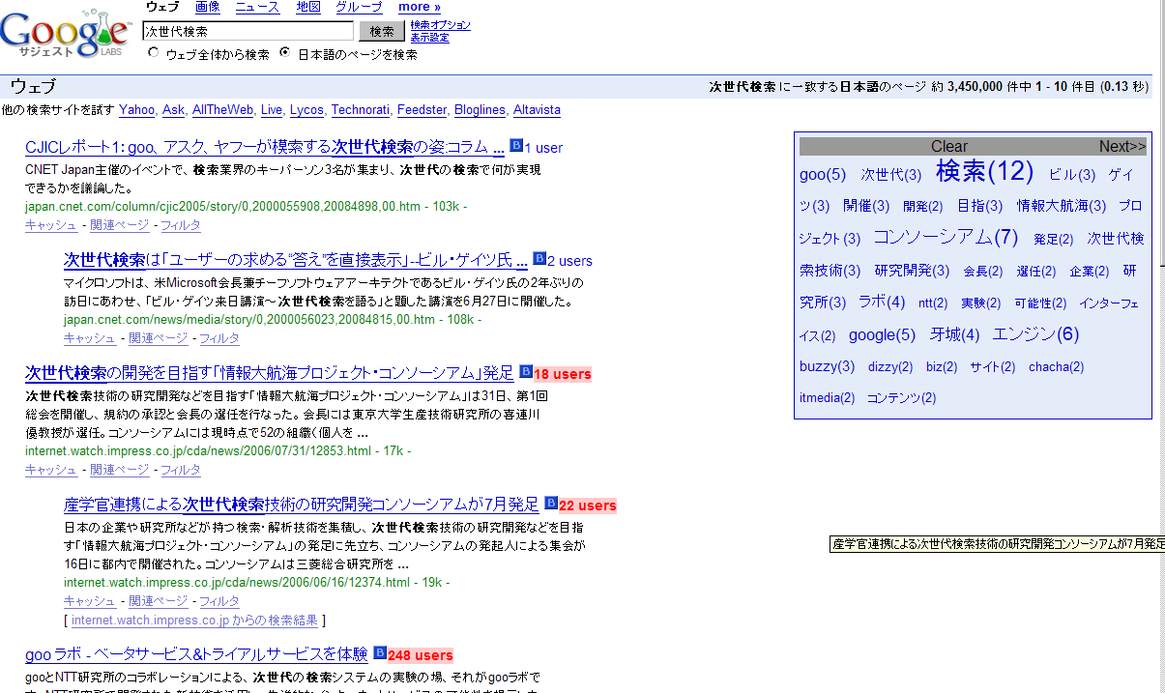Try the search on Live
The height and width of the screenshot is (693, 1165).
tap(272, 110)
